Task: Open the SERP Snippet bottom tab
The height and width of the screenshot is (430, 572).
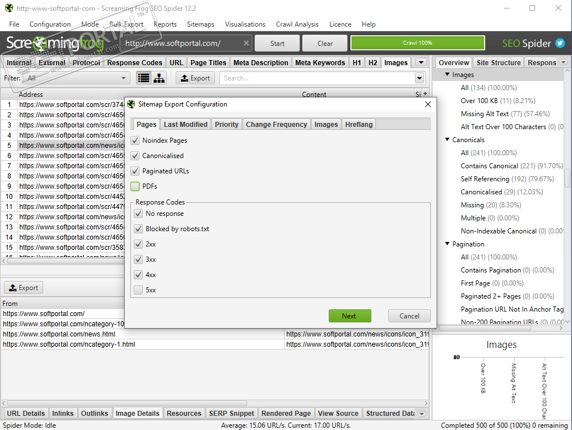Action: pos(231,413)
